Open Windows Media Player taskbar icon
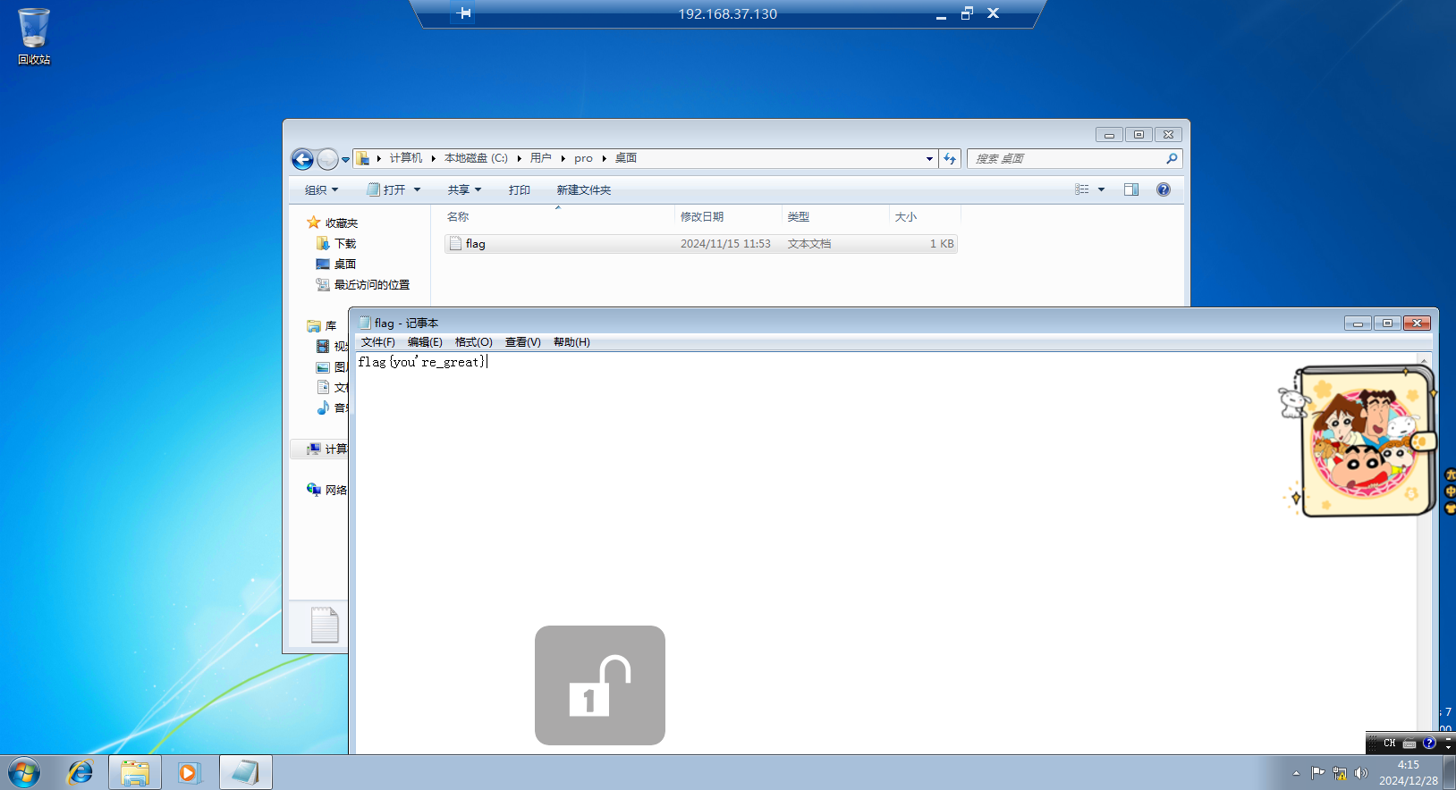The image size is (1456, 790). coord(189,772)
